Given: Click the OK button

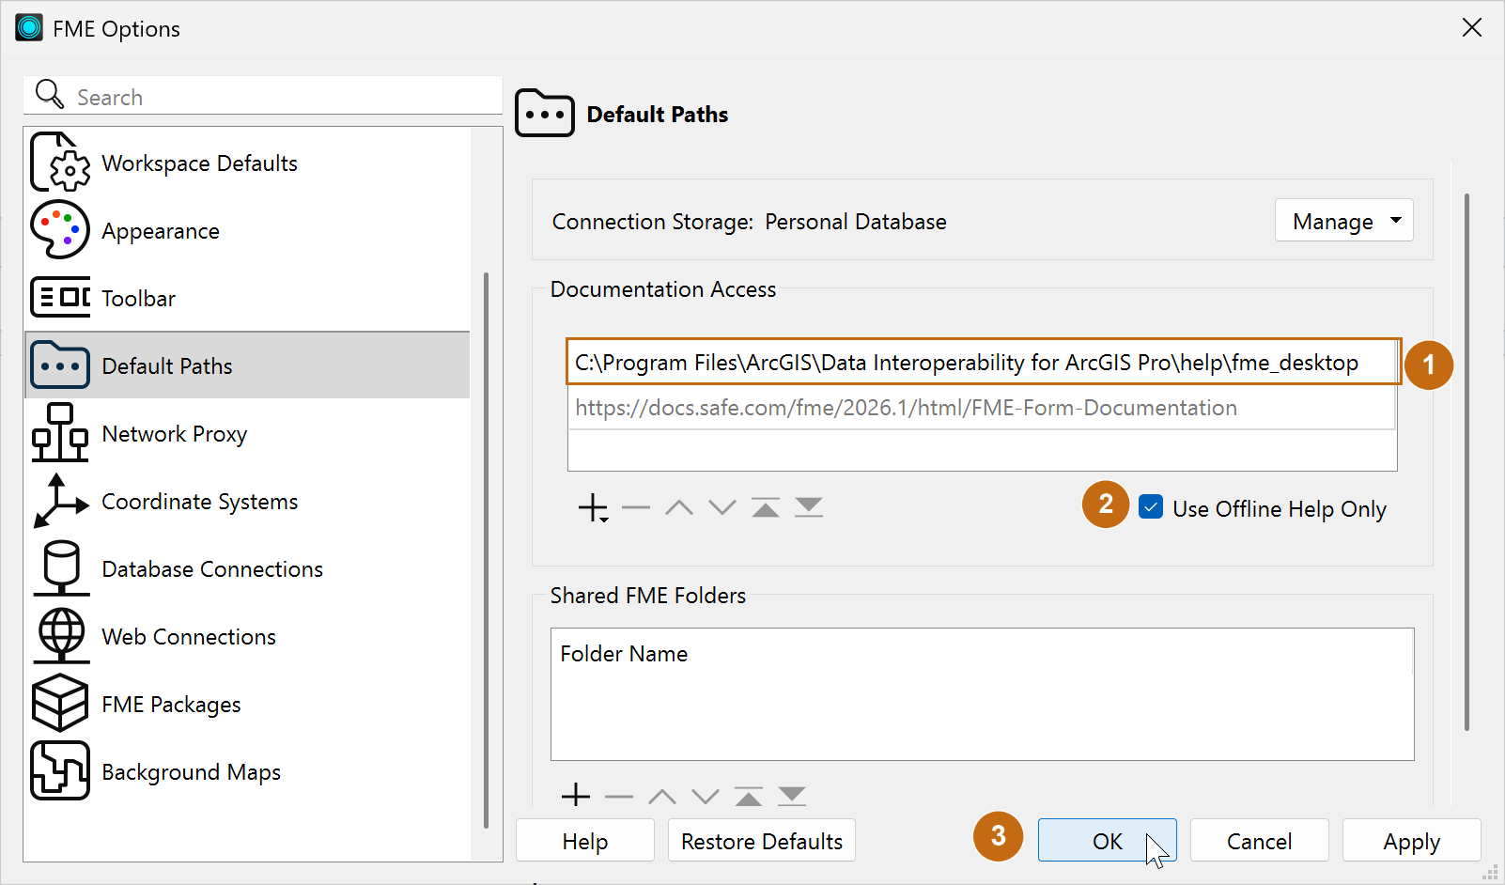Looking at the screenshot, I should coord(1107,840).
